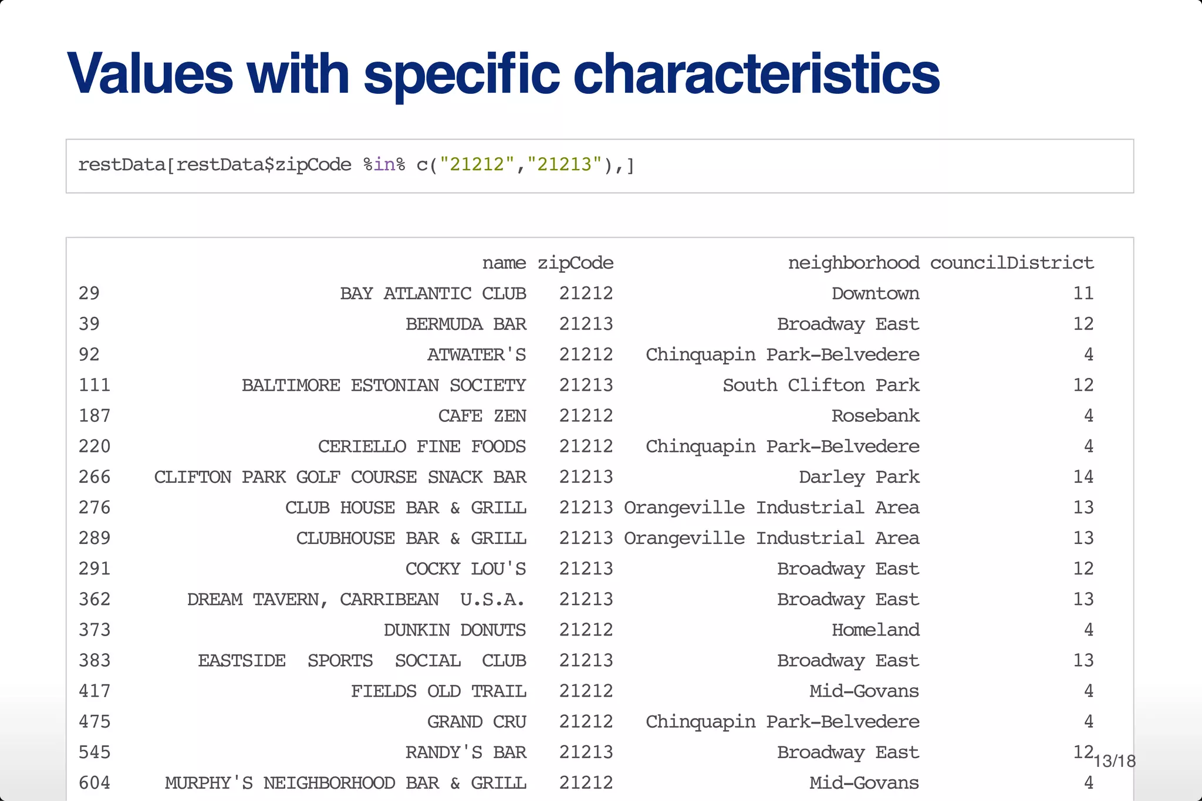Click row index 383
Image resolution: width=1202 pixels, height=801 pixels.
94,660
